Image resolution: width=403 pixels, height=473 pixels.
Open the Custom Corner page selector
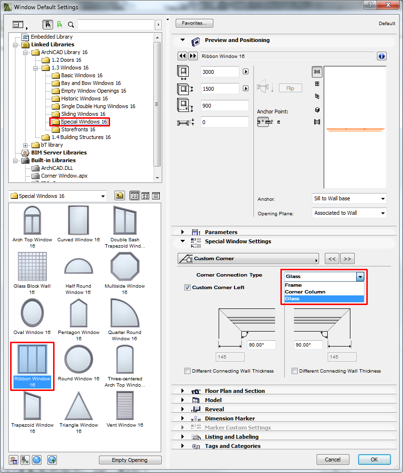pyautogui.click(x=248, y=259)
